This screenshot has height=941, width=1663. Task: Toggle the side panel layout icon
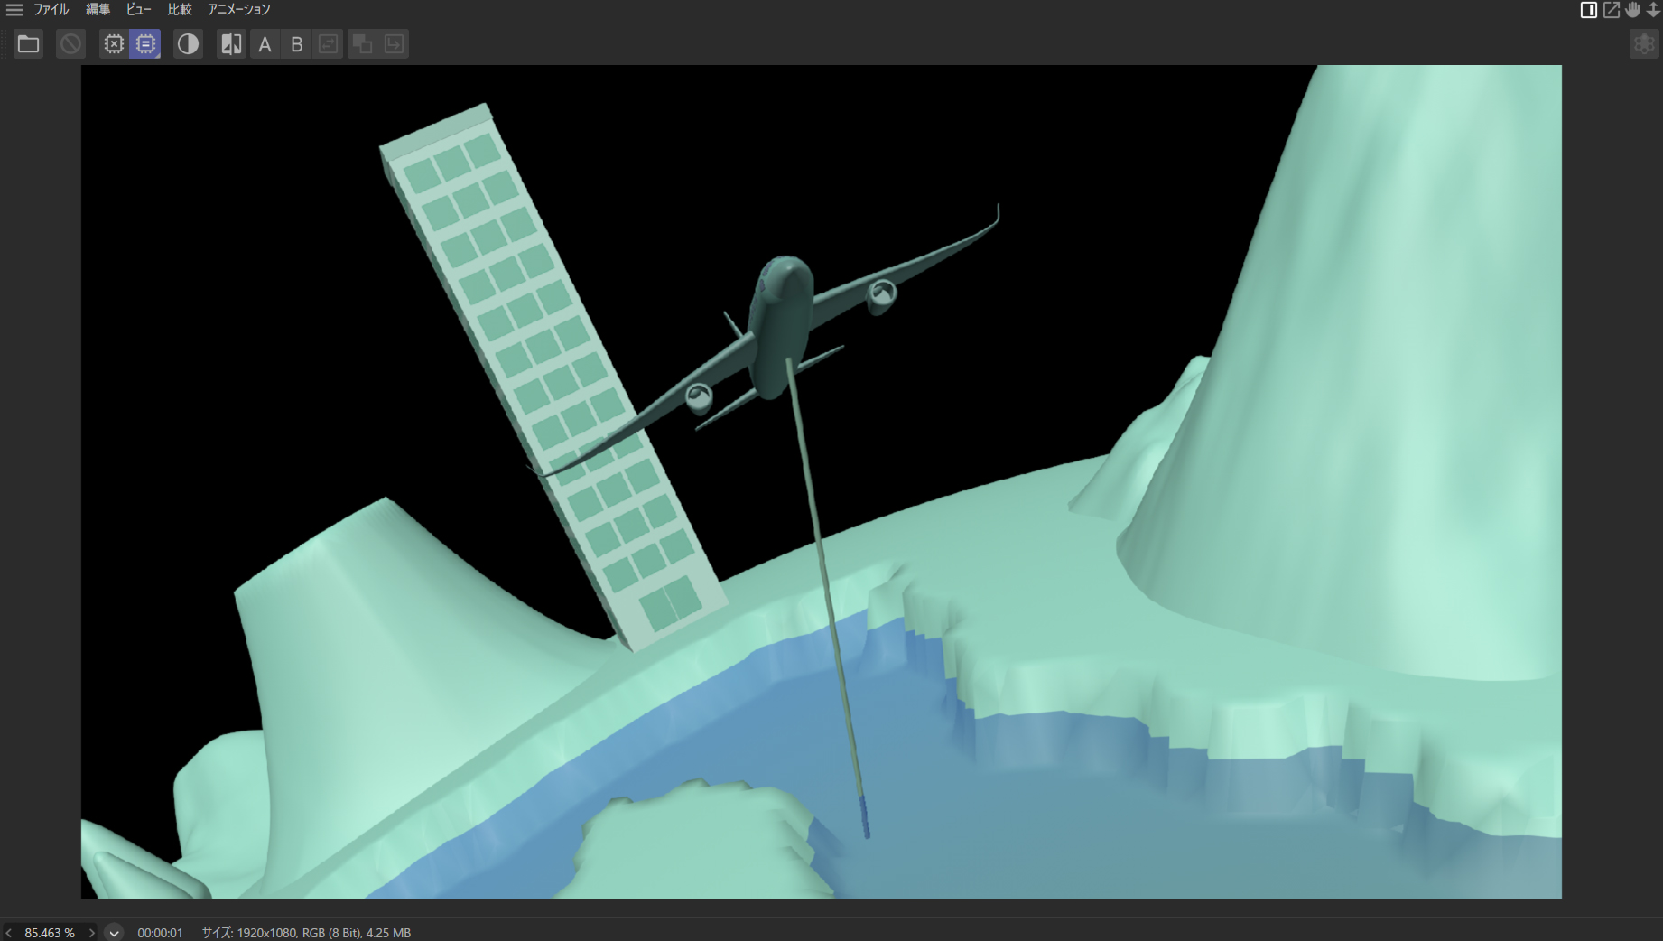[x=1588, y=10]
